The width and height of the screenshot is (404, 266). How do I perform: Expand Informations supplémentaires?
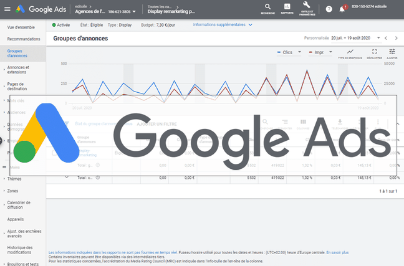pyautogui.click(x=223, y=25)
